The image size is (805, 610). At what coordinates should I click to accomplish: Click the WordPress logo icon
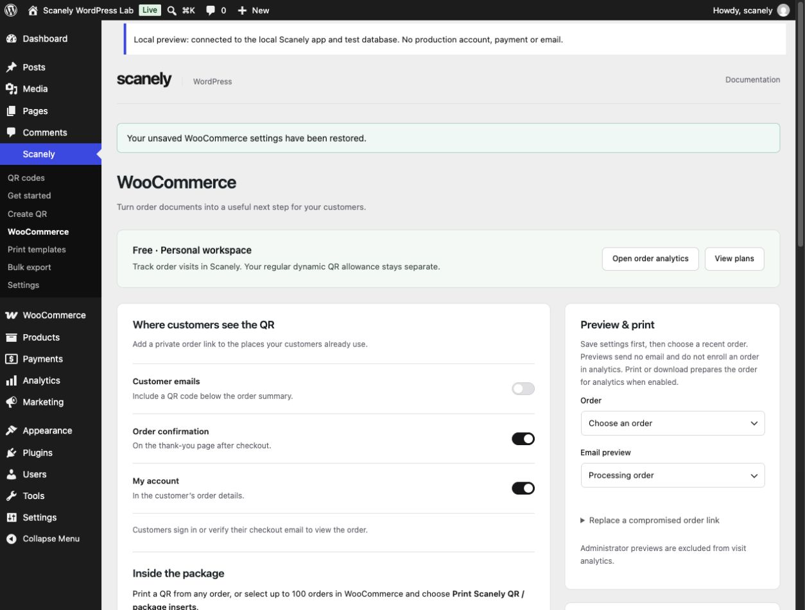11,10
